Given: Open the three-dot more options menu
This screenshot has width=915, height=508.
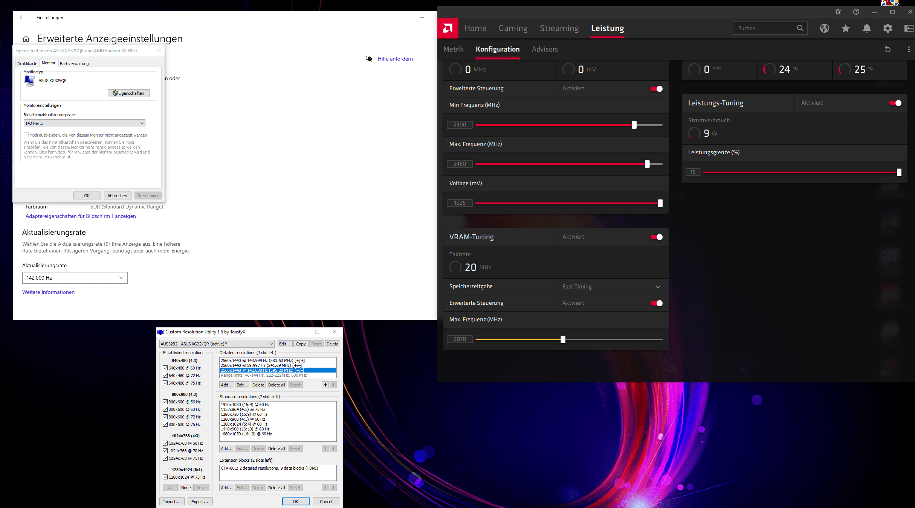Looking at the screenshot, I should (x=909, y=49).
